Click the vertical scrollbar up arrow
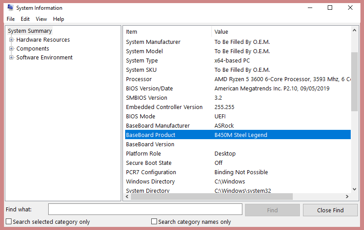The image size is (364, 230). coord(355,31)
